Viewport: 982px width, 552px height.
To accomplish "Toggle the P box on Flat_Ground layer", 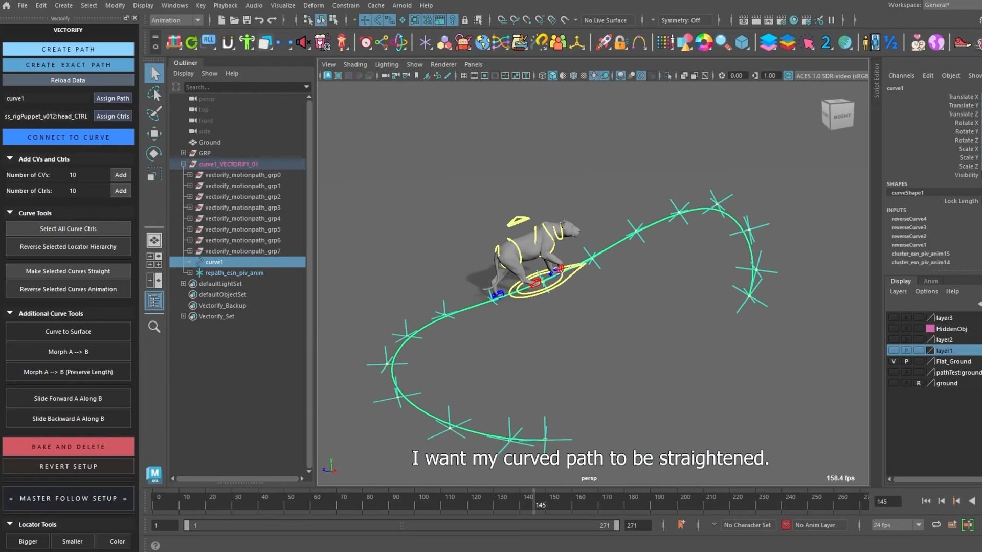I will pyautogui.click(x=906, y=361).
